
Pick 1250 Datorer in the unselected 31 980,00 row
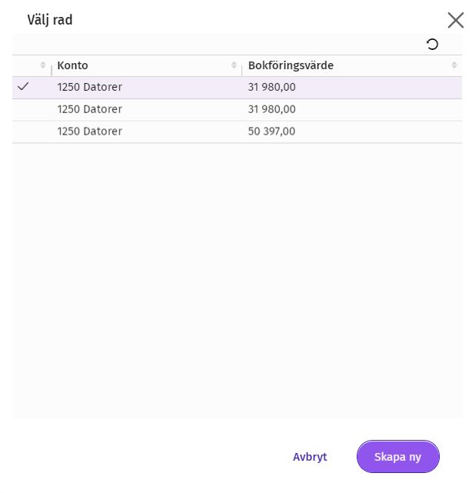[x=90, y=109]
